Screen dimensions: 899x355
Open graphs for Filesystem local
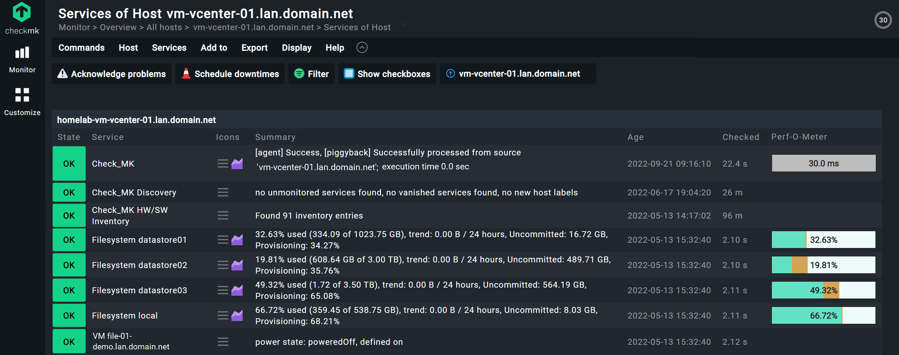pyautogui.click(x=237, y=315)
